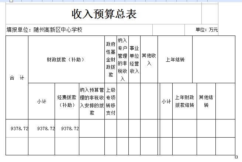The width and height of the screenshot is (242, 162).
Task: Select the 政府性基金财政拨款 header cell
Action: (x=111, y=60)
